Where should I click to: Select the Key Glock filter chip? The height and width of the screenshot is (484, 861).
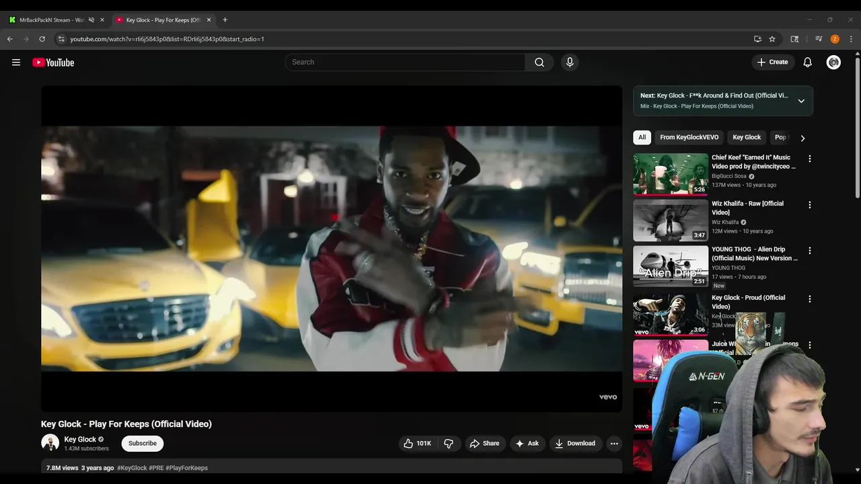point(747,137)
